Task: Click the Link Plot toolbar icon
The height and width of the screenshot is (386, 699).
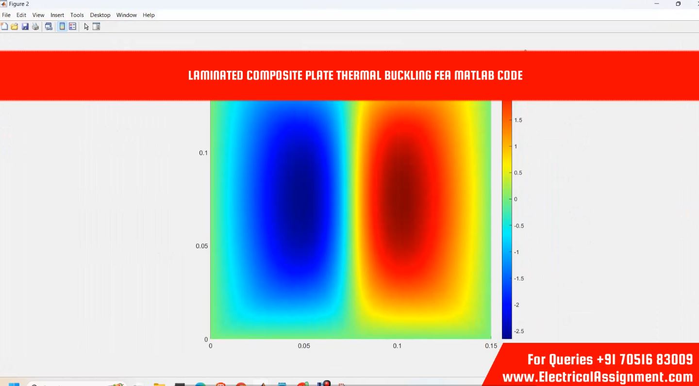Action: (x=49, y=27)
